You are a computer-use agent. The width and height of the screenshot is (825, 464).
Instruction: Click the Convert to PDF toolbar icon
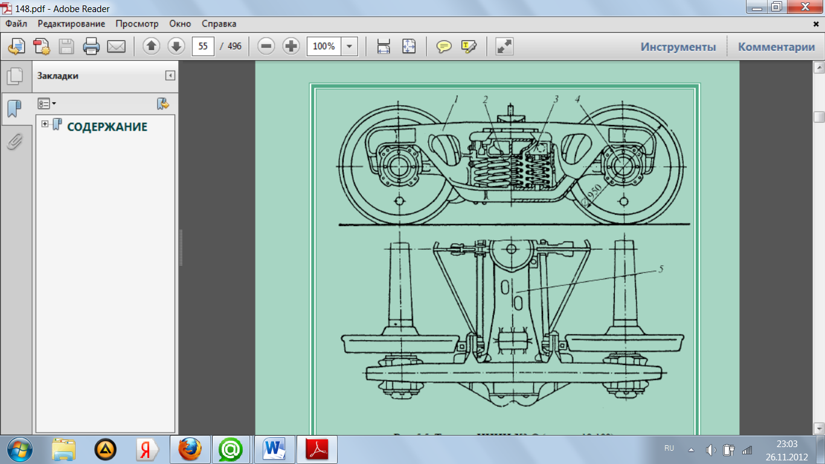tap(41, 47)
